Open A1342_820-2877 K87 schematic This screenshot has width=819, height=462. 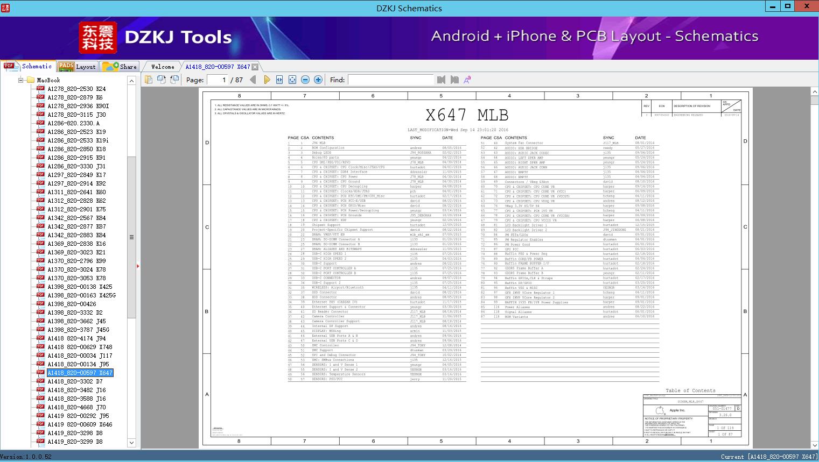tap(76, 226)
